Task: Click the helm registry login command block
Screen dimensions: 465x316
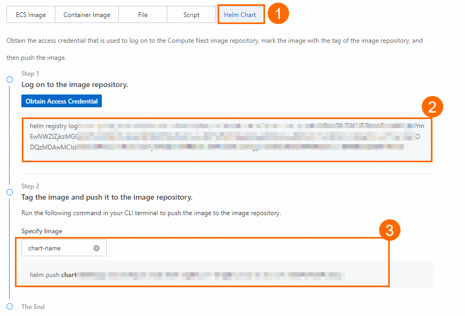Action: (227, 136)
